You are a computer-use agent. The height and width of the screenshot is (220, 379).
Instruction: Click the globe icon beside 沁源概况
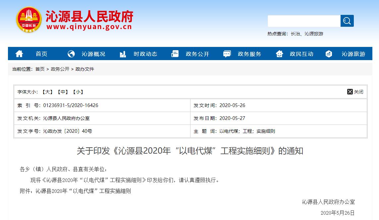71,54
